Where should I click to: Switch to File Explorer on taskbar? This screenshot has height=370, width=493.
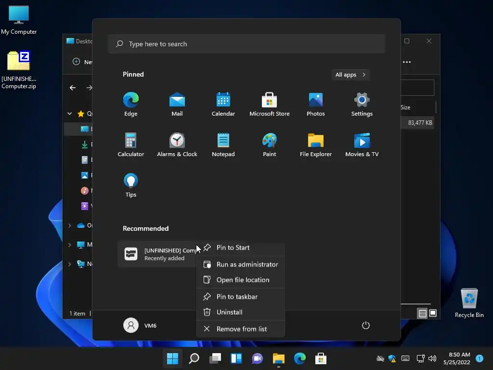[279, 358]
